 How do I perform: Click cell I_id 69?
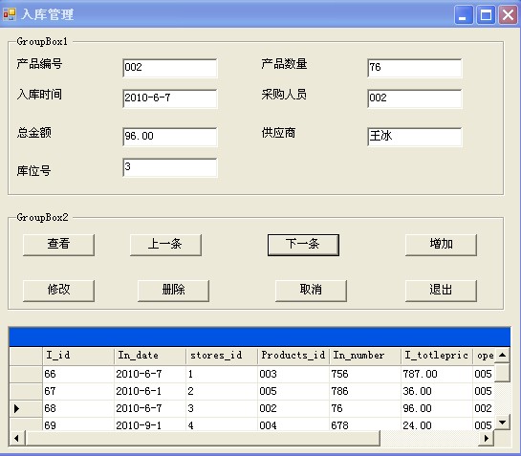78,424
